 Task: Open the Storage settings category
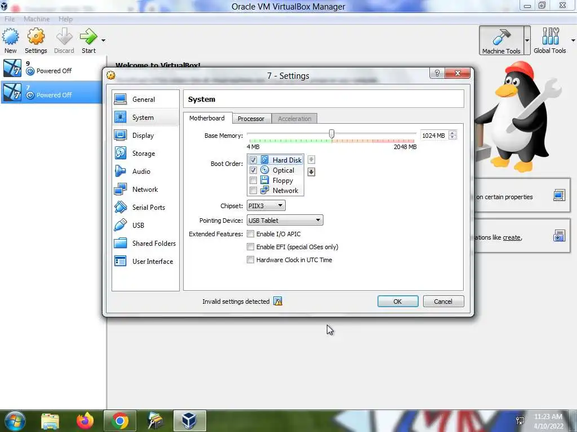point(146,153)
